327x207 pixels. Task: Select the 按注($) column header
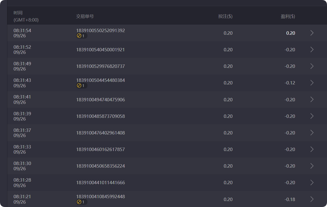tap(225, 16)
